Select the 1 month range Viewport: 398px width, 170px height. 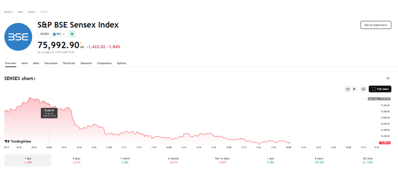tap(125, 160)
